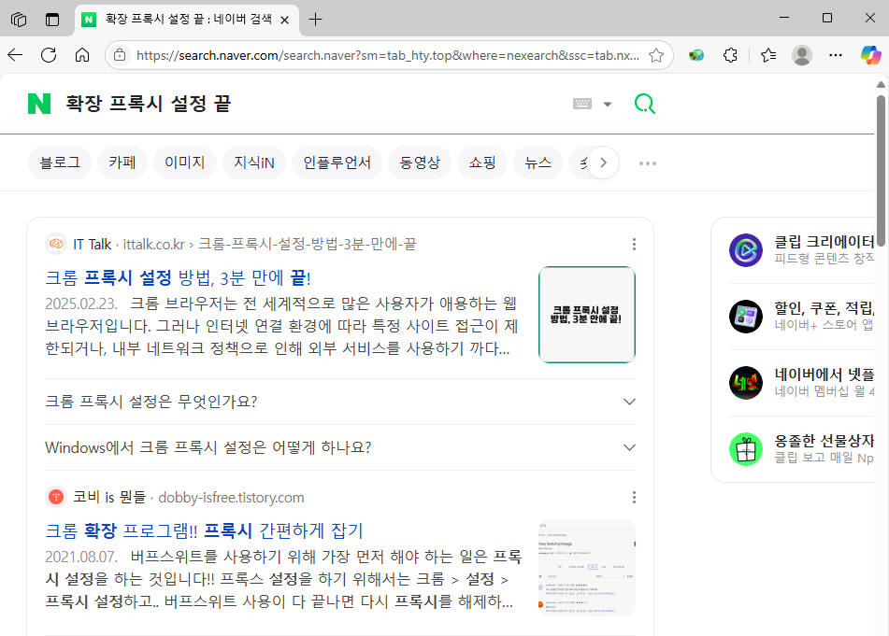889x636 pixels.
Task: Refresh the current page
Action: point(49,55)
